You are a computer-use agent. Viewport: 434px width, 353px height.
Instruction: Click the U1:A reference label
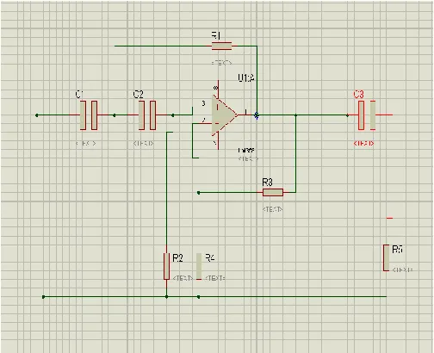pyautogui.click(x=246, y=77)
